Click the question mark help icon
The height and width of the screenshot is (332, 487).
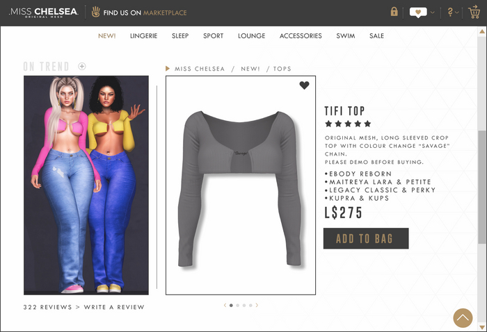[450, 12]
